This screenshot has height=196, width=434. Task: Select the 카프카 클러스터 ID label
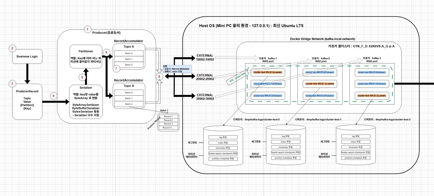pos(361,46)
